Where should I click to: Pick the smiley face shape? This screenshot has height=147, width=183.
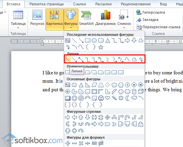(x=101, y=98)
